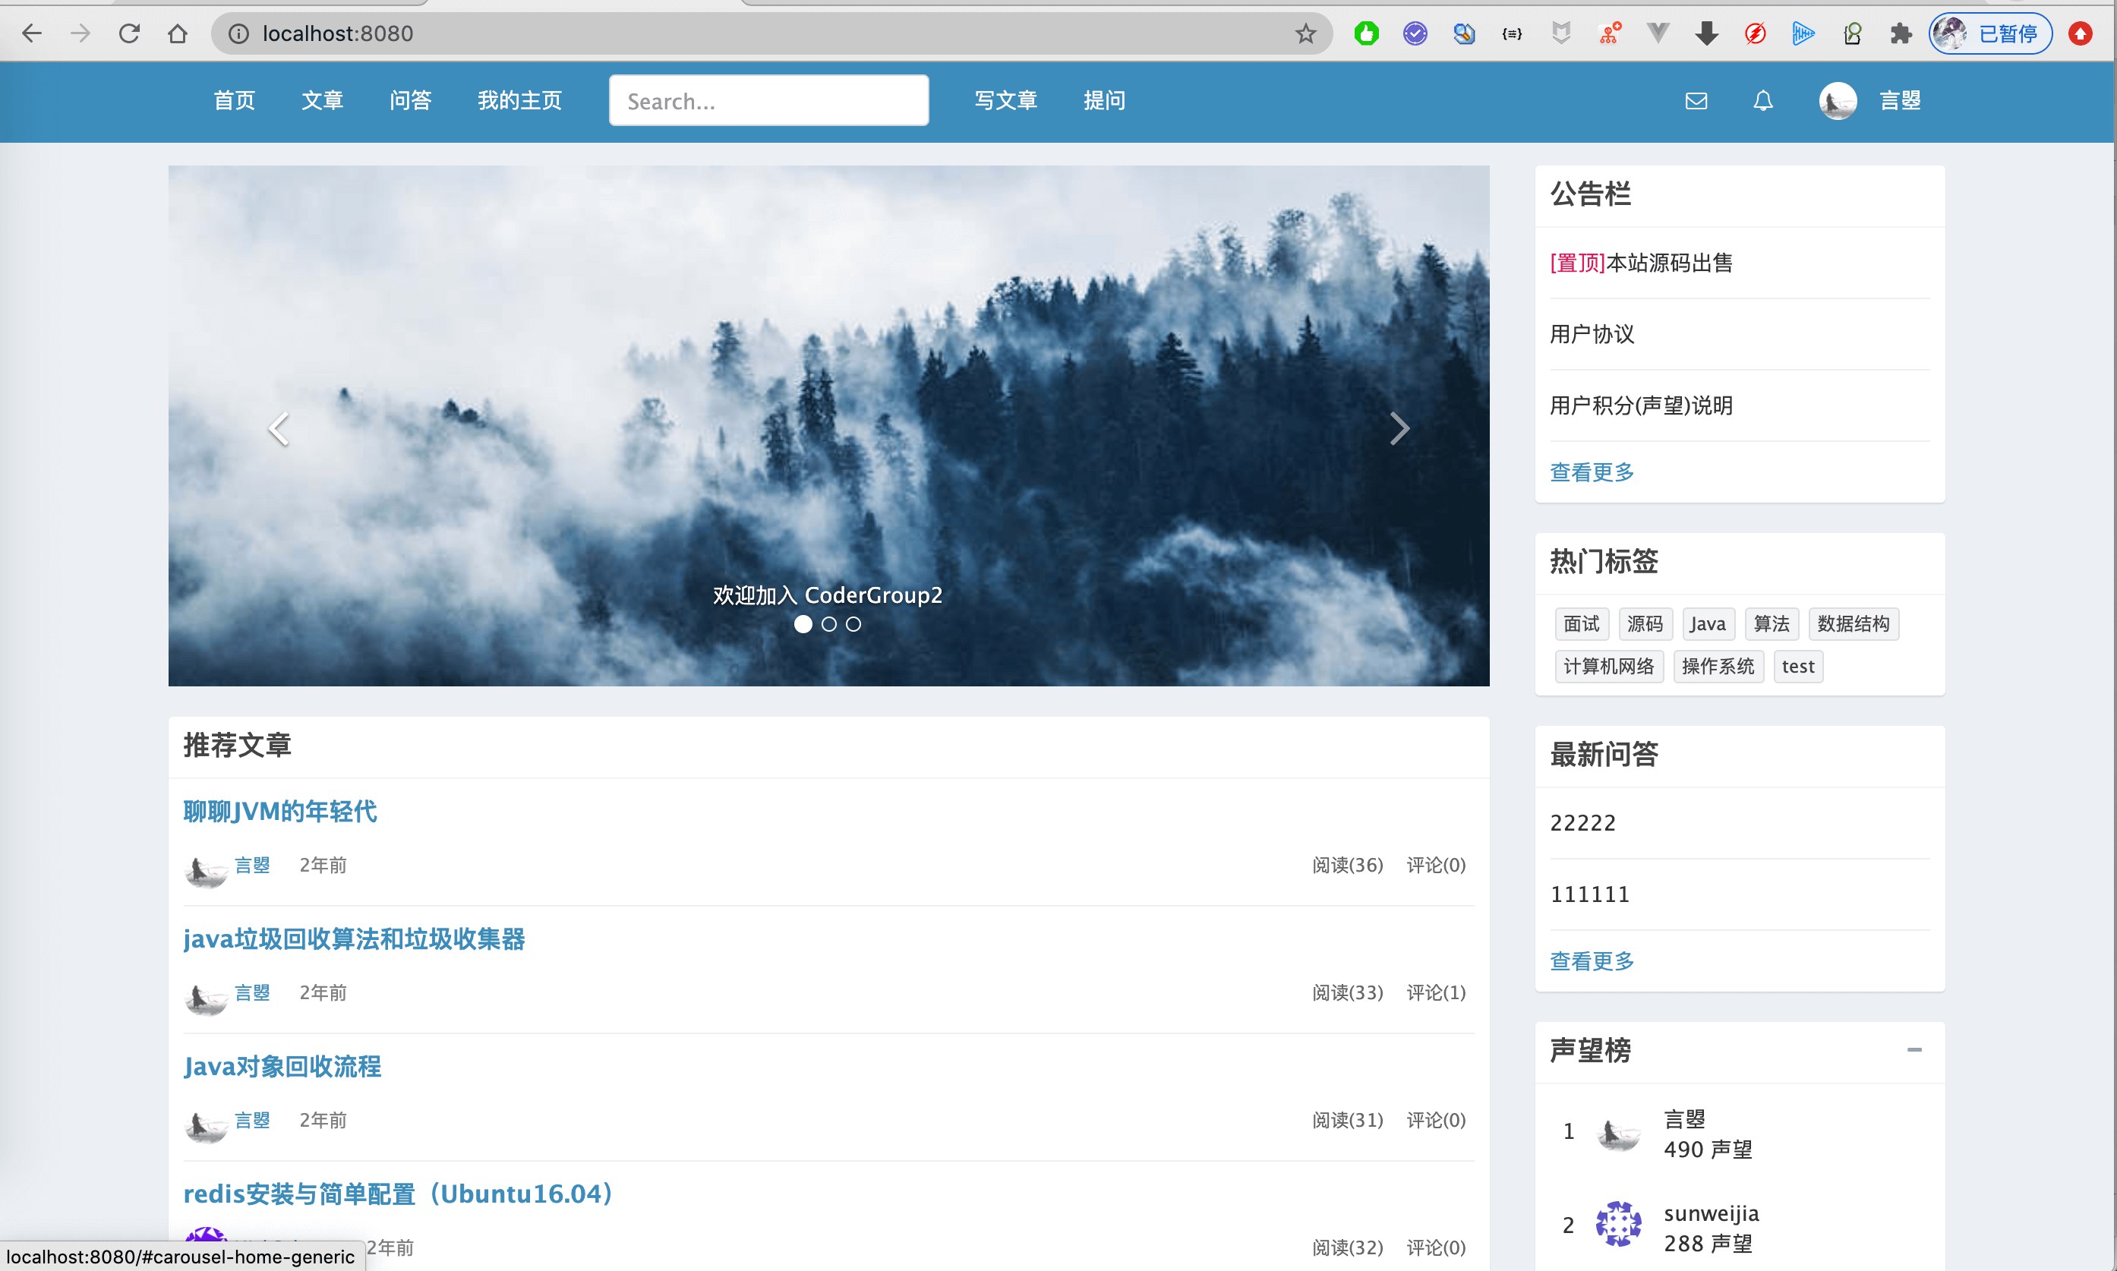
Task: Focus the Search input field
Action: [768, 101]
